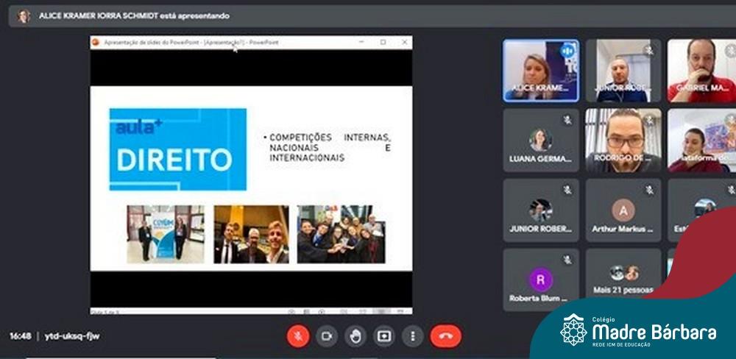736x359 pixels.
Task: Click the slide number indicator in PowerPoint status bar
Action: click(x=105, y=312)
